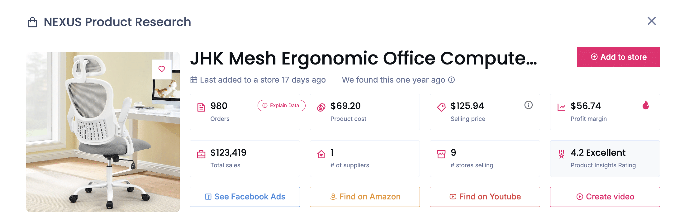Click the info icon after 'one year ago'
Viewport: 689px width, 215px height.
point(451,80)
